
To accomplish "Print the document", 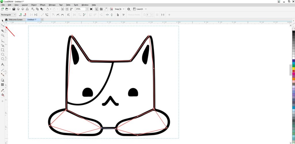I will pyautogui.click(x=27, y=9).
